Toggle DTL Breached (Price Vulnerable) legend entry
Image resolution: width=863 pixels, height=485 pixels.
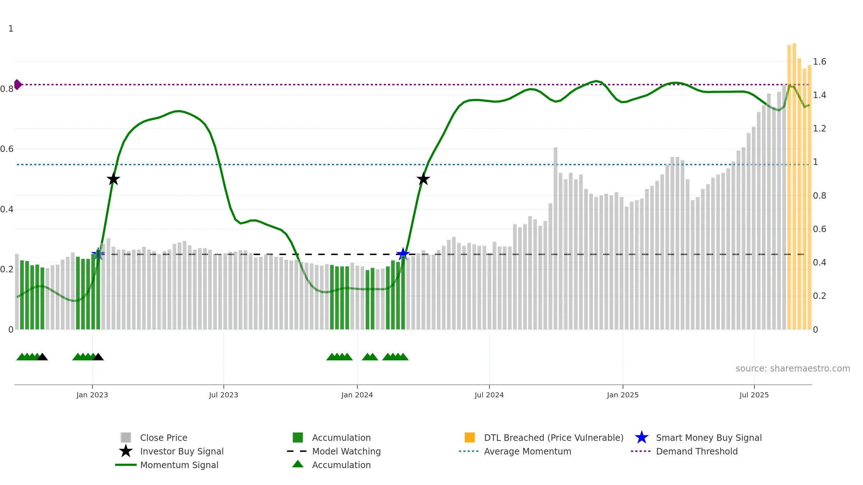[x=554, y=438]
